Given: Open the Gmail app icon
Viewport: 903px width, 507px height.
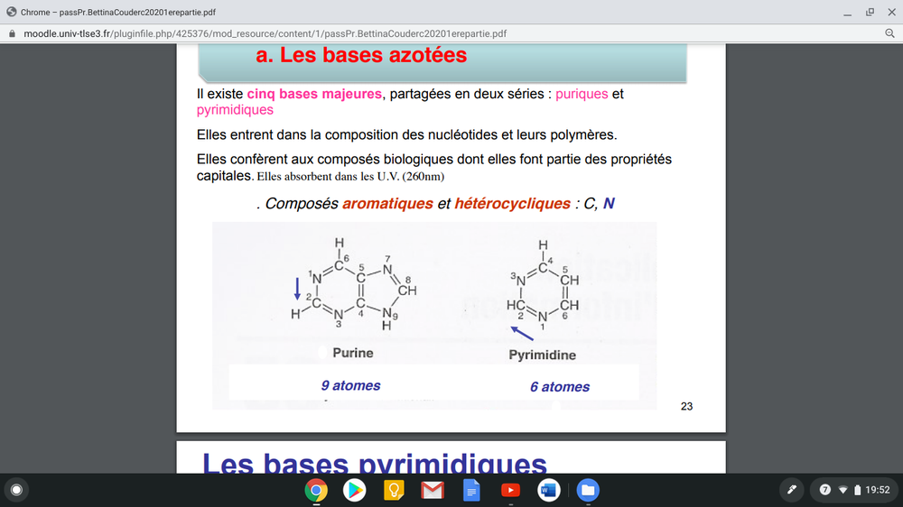Looking at the screenshot, I should (x=433, y=490).
